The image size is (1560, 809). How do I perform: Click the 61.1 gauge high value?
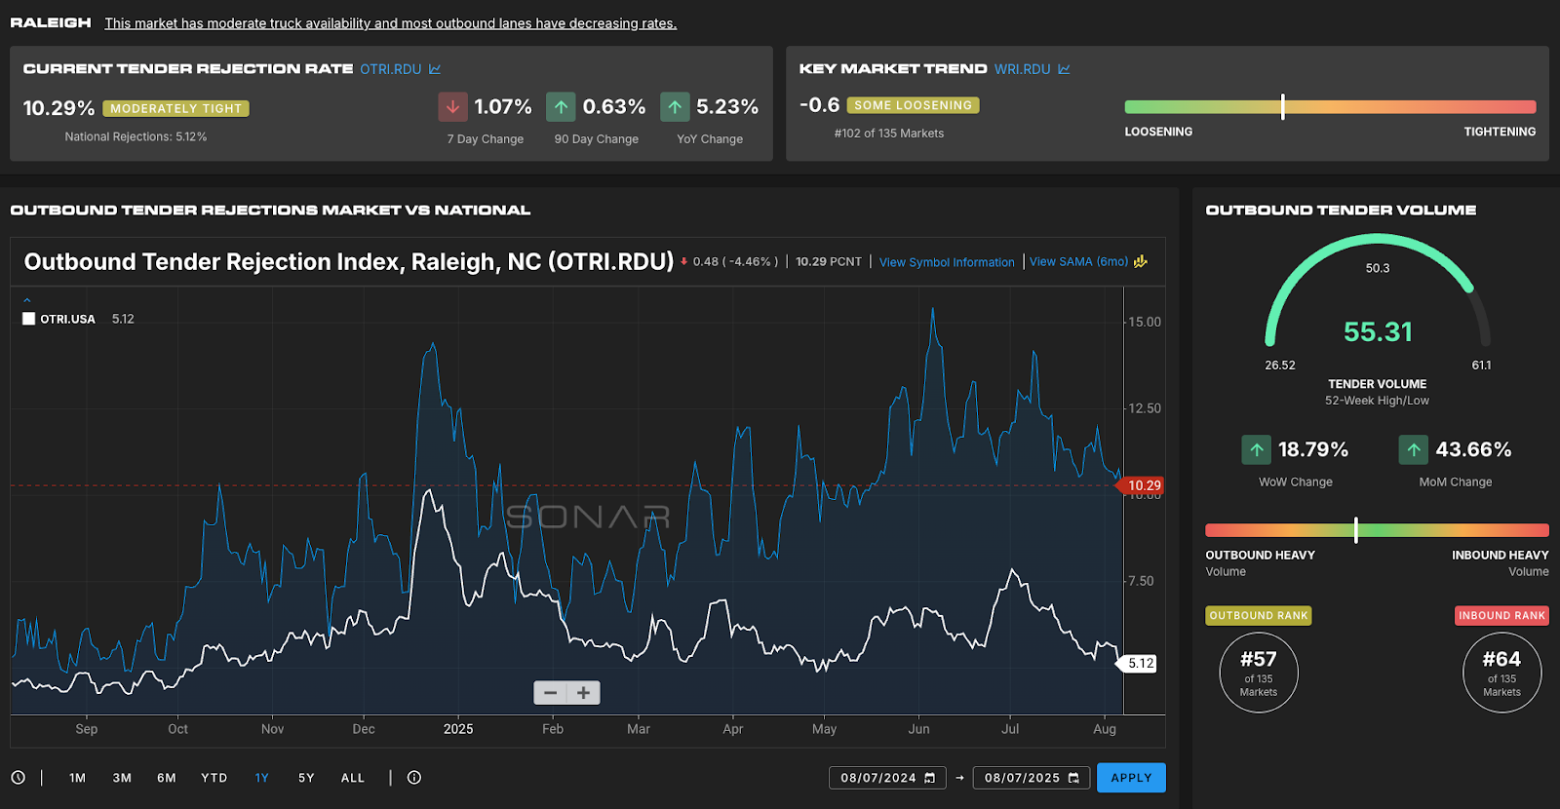1481,366
